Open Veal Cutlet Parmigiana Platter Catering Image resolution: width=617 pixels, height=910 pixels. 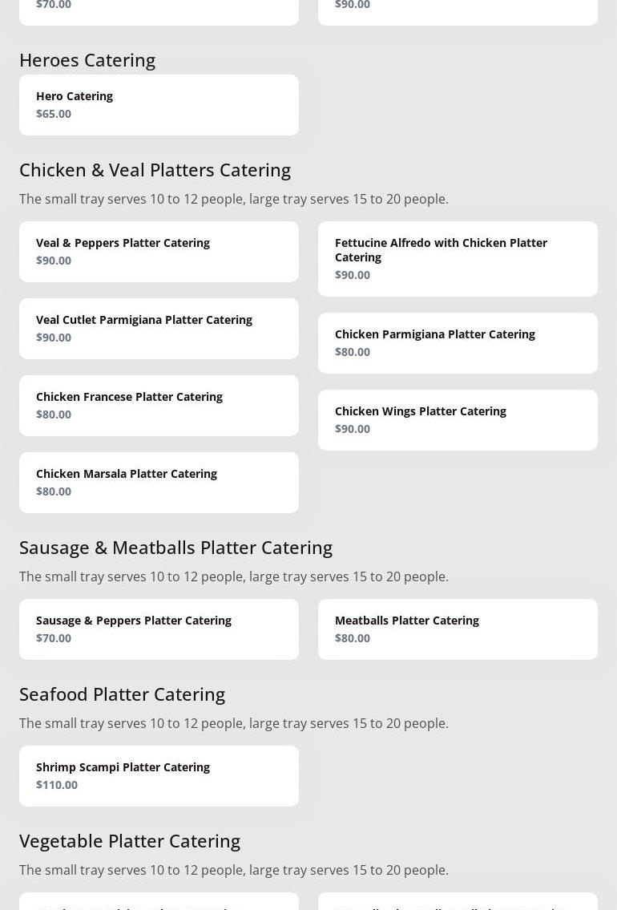point(159,328)
